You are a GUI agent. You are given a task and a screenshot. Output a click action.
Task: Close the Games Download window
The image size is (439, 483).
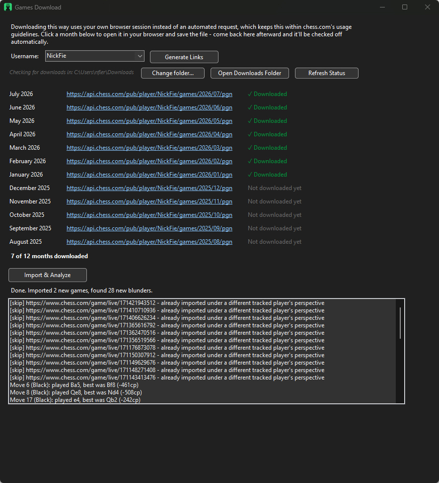tap(427, 7)
